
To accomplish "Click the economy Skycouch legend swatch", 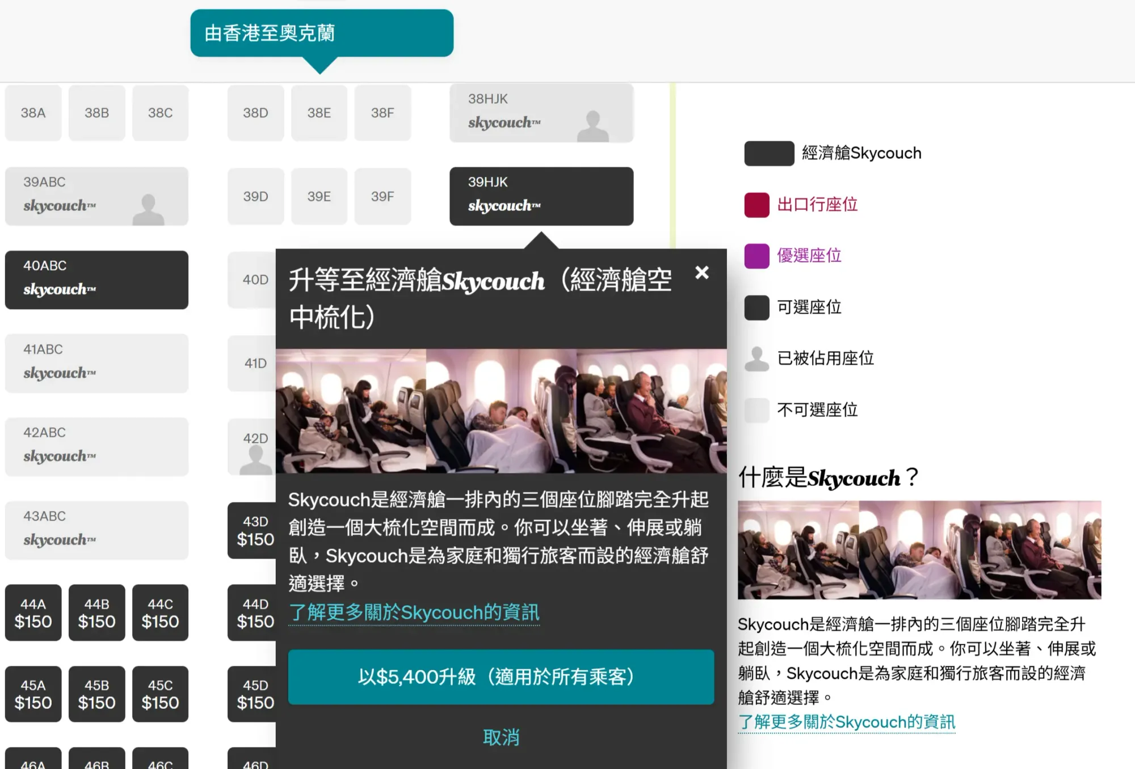I will point(769,153).
